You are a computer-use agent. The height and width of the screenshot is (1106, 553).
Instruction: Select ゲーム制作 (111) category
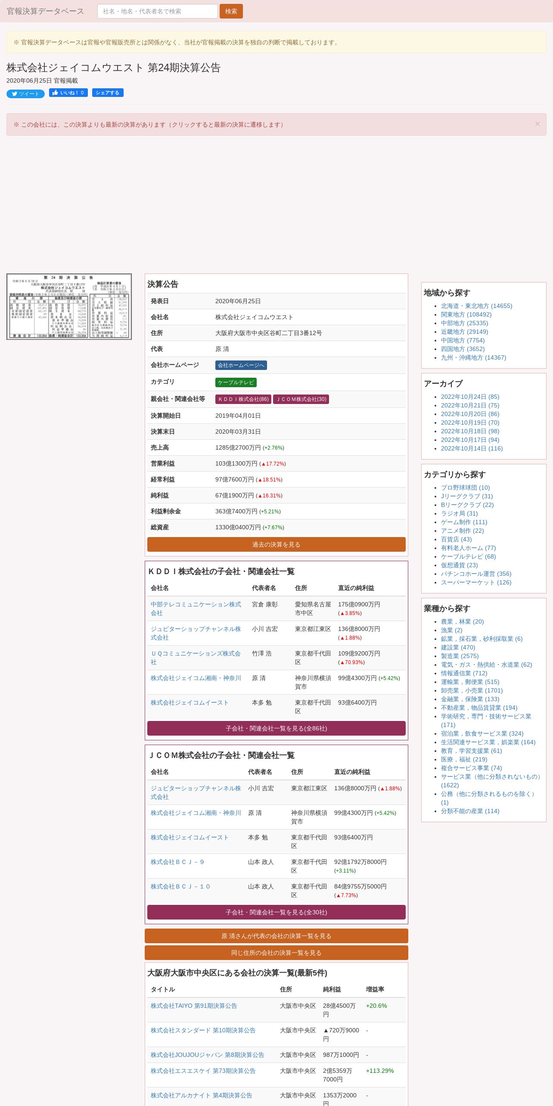tap(464, 522)
